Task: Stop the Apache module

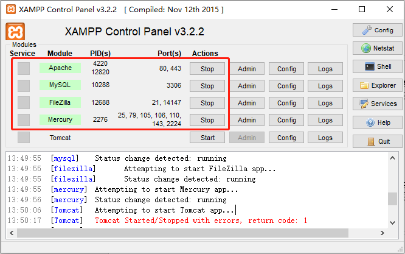Action: [x=207, y=69]
